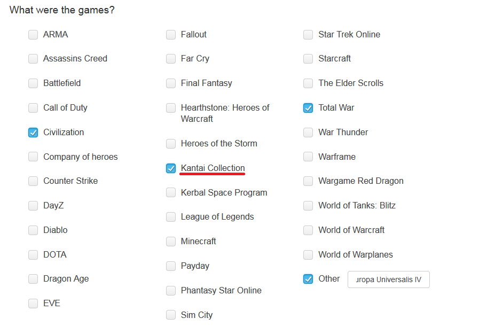This screenshot has width=487, height=334.
Task: Click the Counter Strike label
Action: pos(70,181)
